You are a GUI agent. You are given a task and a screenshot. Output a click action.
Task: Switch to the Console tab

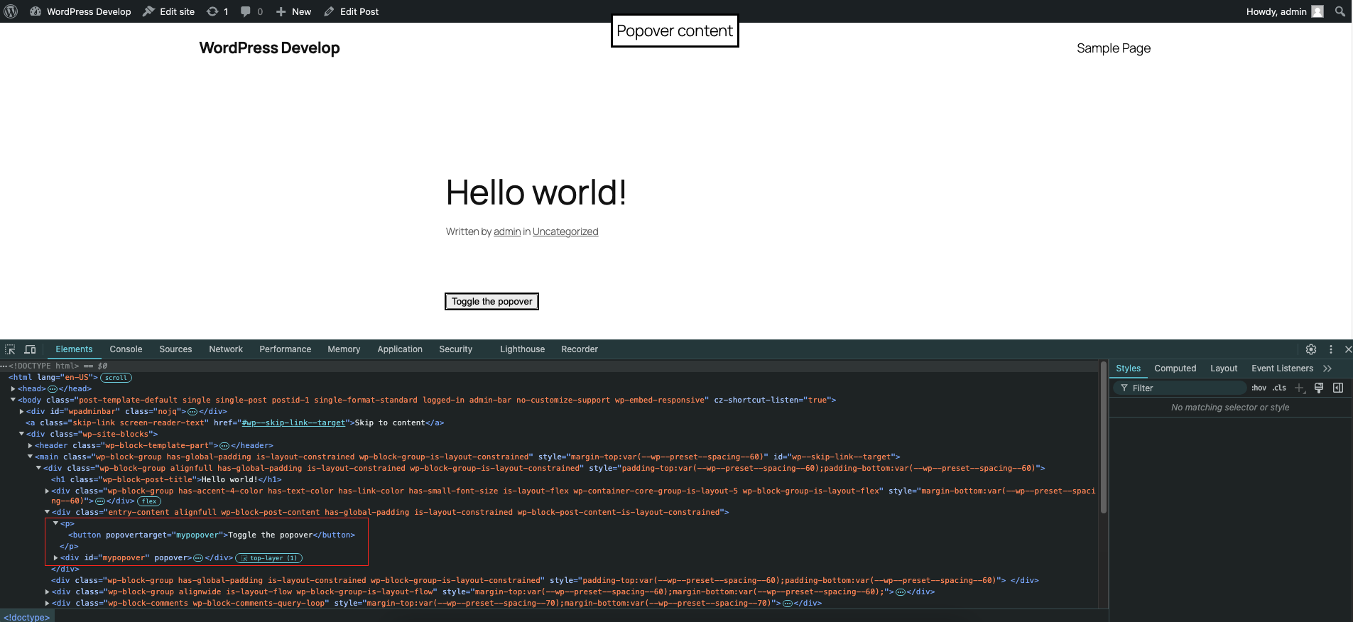[126, 349]
